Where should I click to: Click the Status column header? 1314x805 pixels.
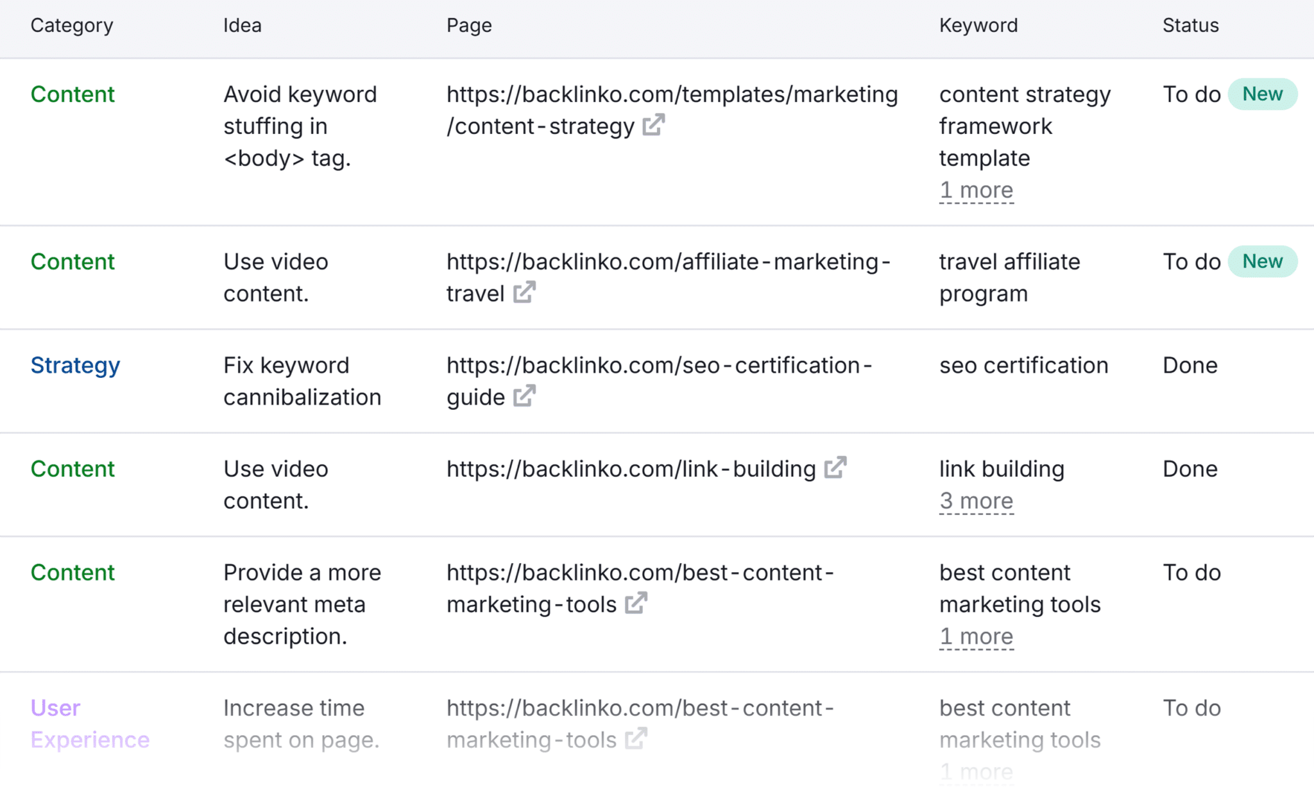point(1191,26)
